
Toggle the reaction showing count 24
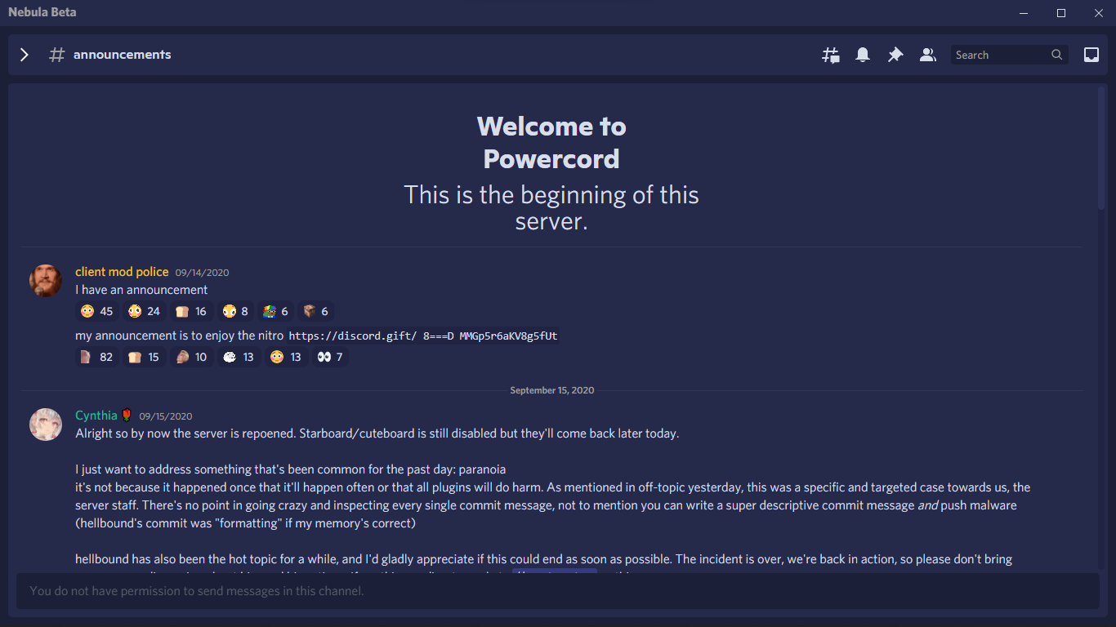coord(145,311)
